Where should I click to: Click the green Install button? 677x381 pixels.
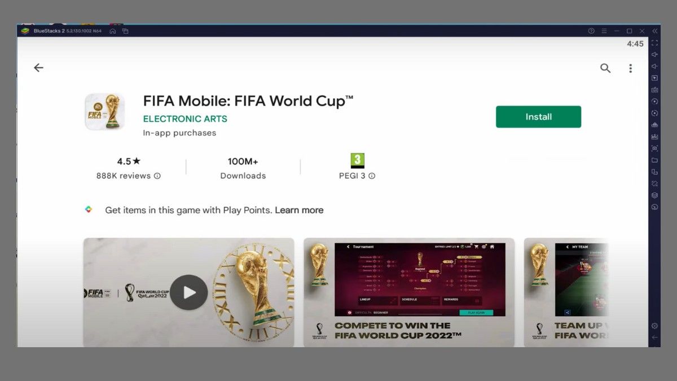538,117
